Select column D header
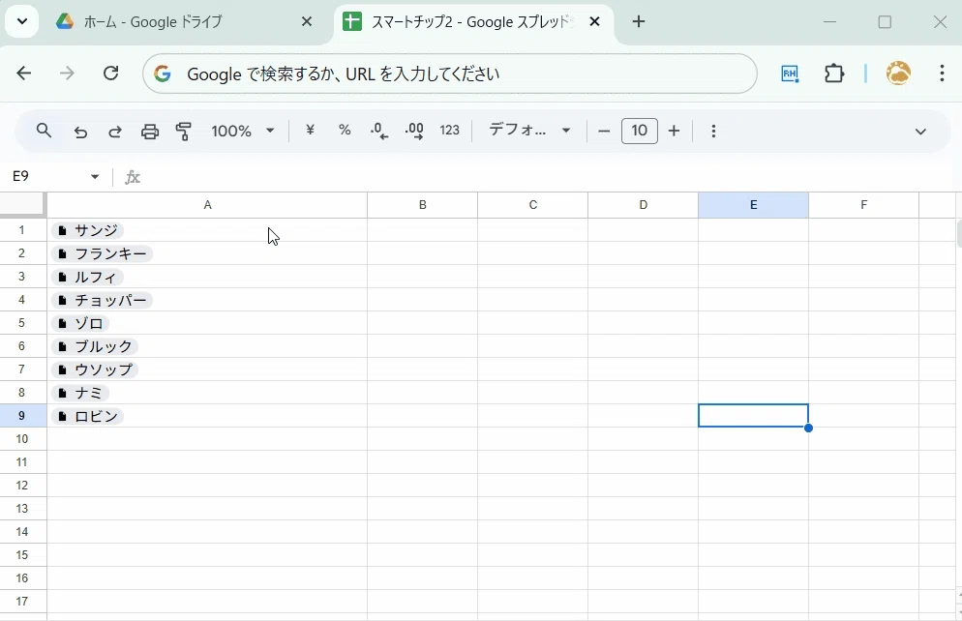The height and width of the screenshot is (621, 962). (x=643, y=205)
